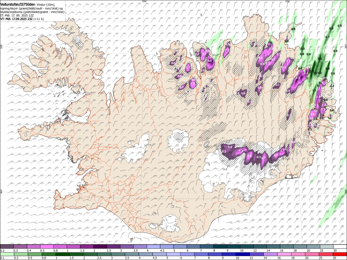Pick darkest purple upper legend swatch starting at 2
Screen dimensions: 347x260
[x=100, y=247]
